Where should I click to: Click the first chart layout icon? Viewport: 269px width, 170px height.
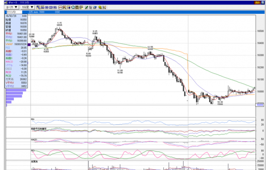(38, 7)
